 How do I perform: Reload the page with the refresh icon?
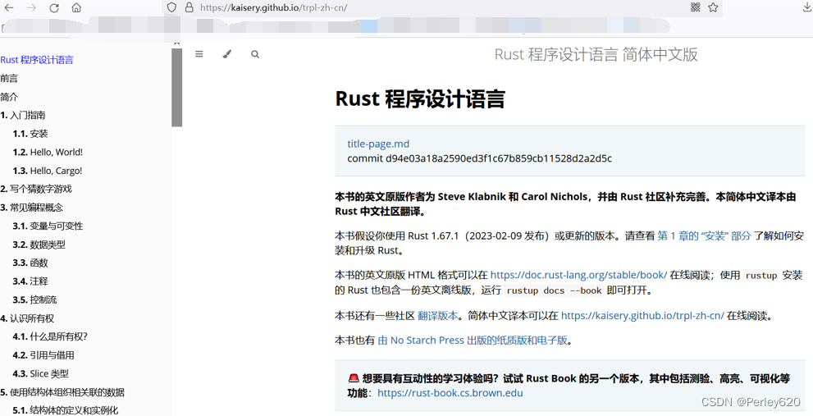coord(54,7)
